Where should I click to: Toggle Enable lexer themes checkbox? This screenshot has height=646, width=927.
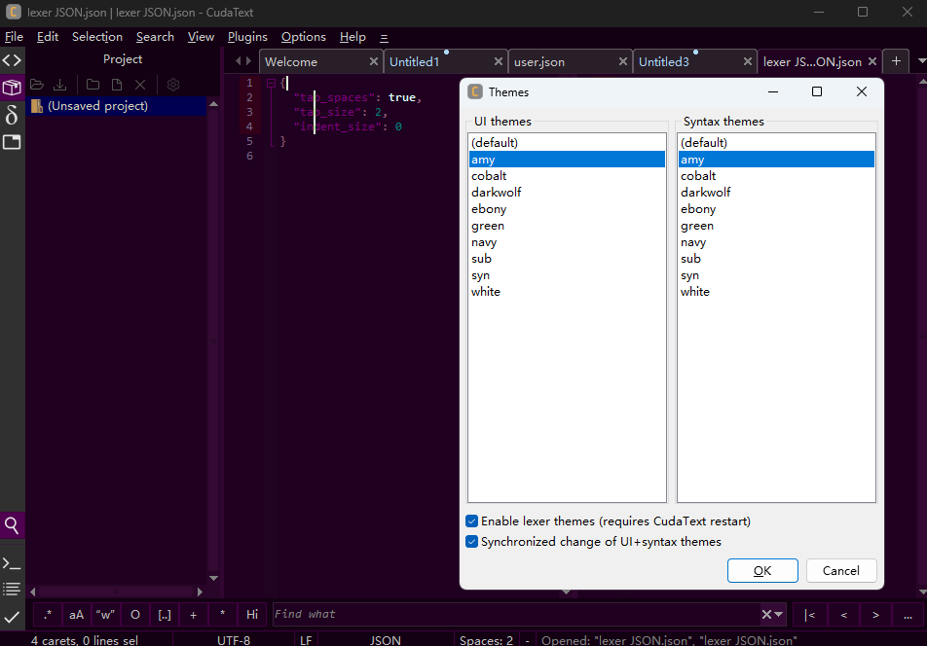(x=471, y=520)
